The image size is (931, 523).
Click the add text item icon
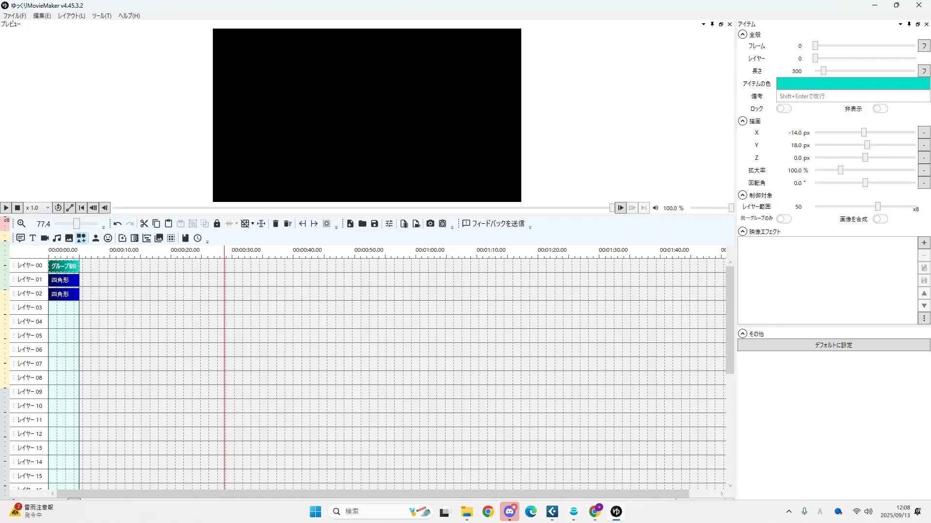click(x=32, y=238)
